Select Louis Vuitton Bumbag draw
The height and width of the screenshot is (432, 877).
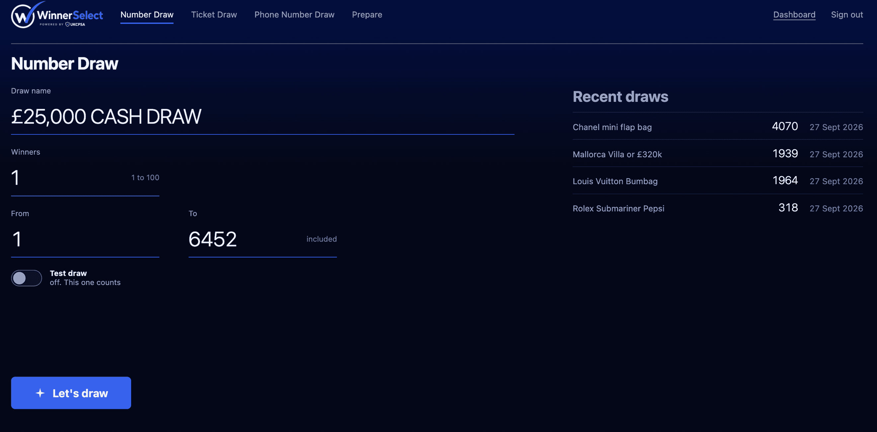718,181
